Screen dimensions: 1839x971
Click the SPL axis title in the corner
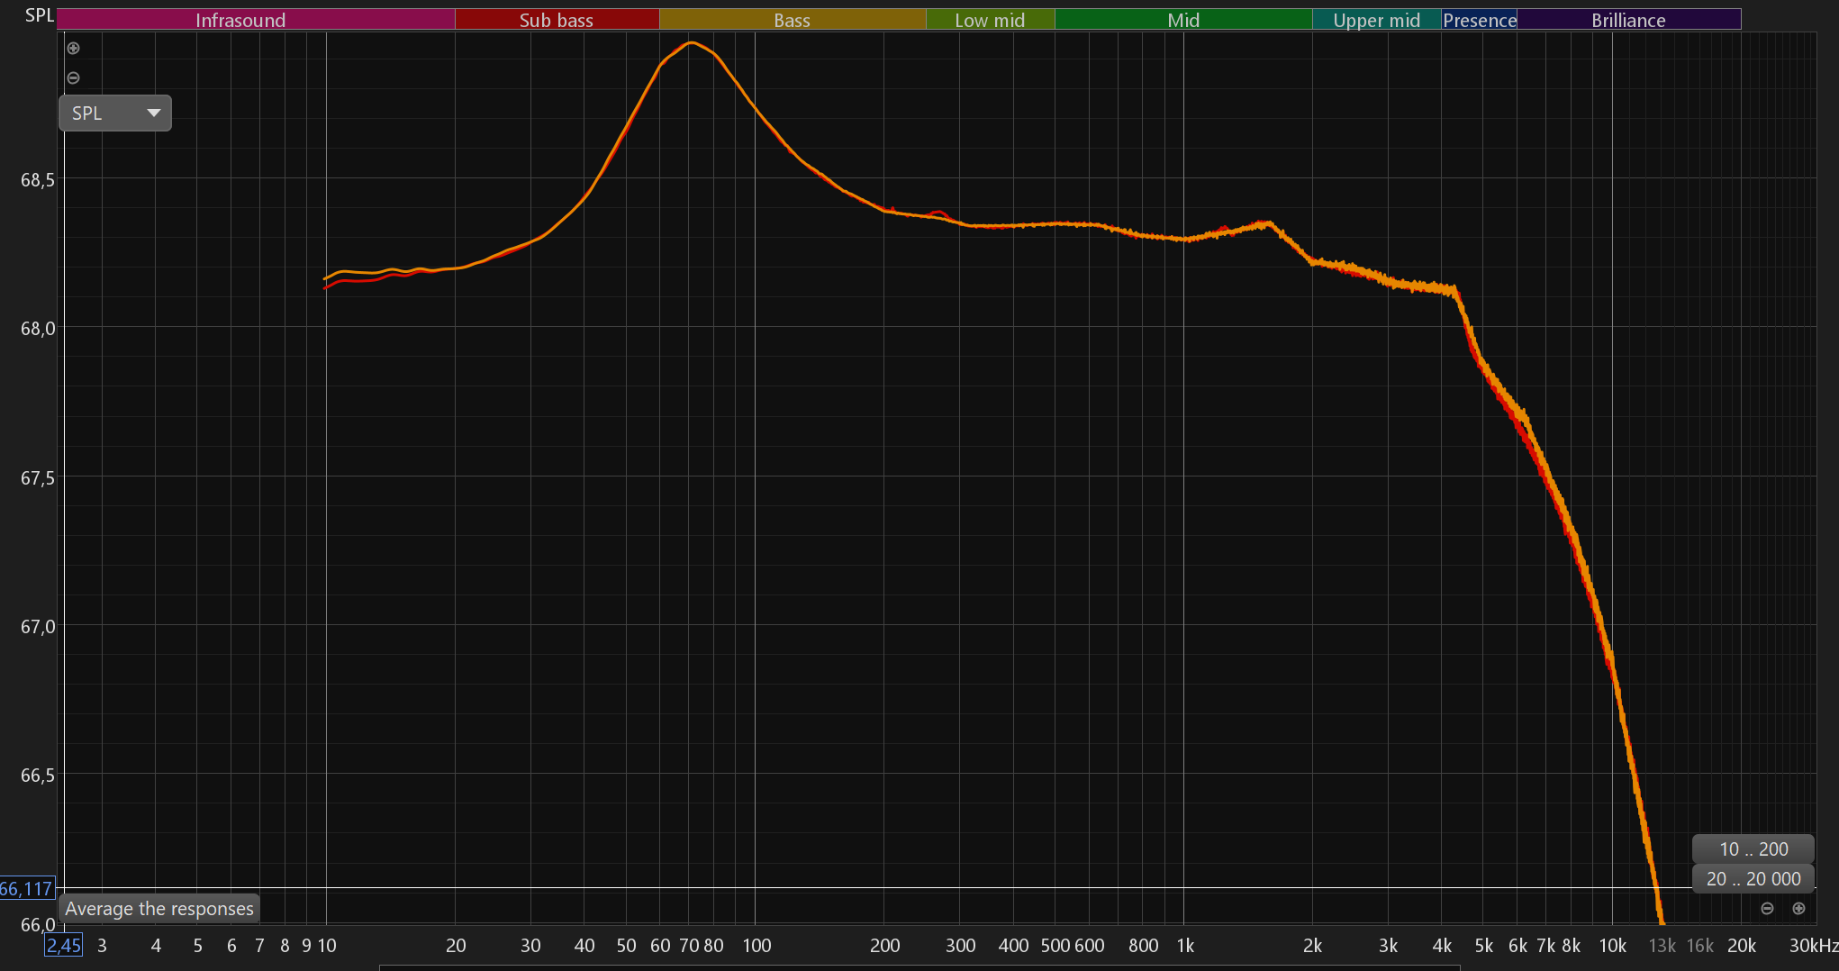click(40, 15)
